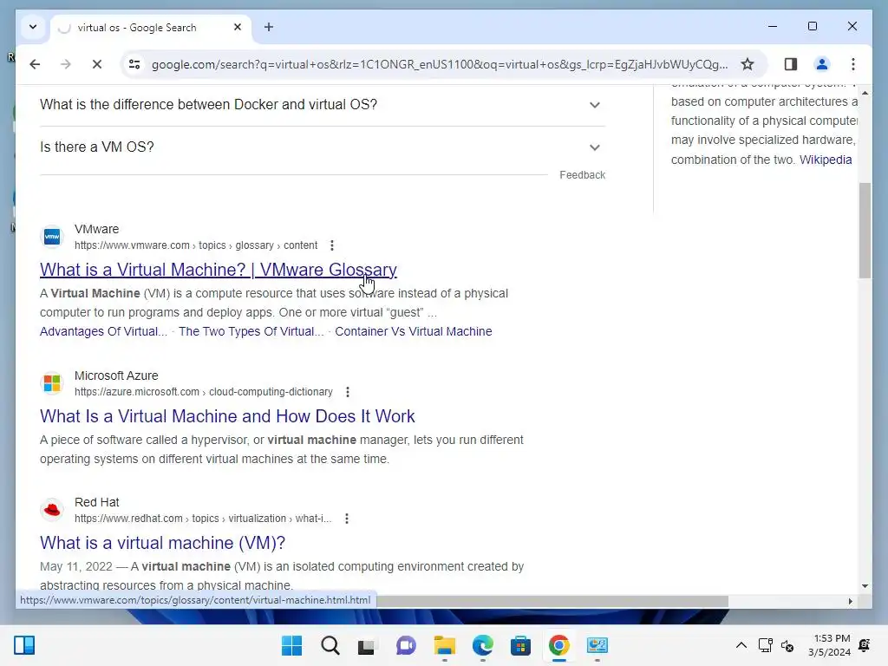Screen dimensions: 888x666
Task: Click the Microsoft Azure favicon
Action: coord(52,383)
